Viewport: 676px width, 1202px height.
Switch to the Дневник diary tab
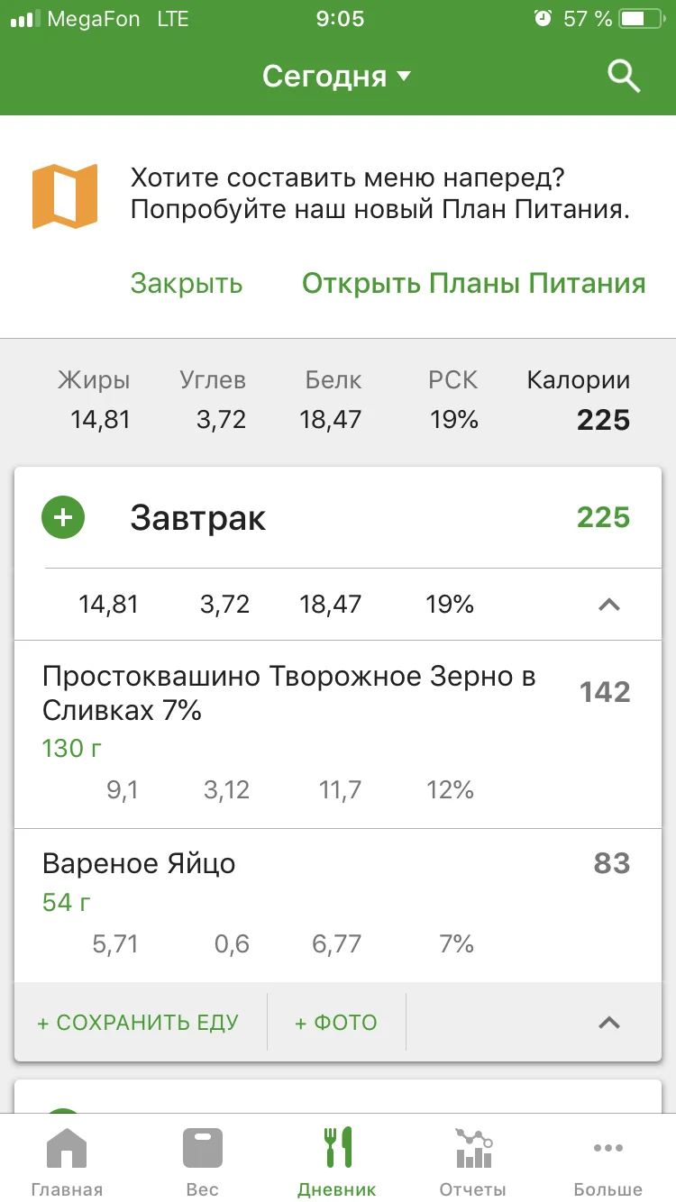(337, 1159)
